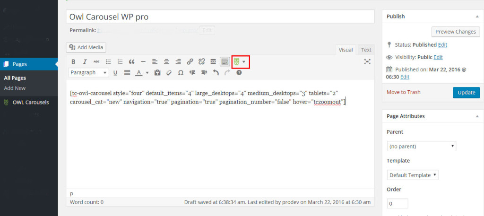Switch to the Text editor tab
Screen dimensions: 484x216
(366, 50)
